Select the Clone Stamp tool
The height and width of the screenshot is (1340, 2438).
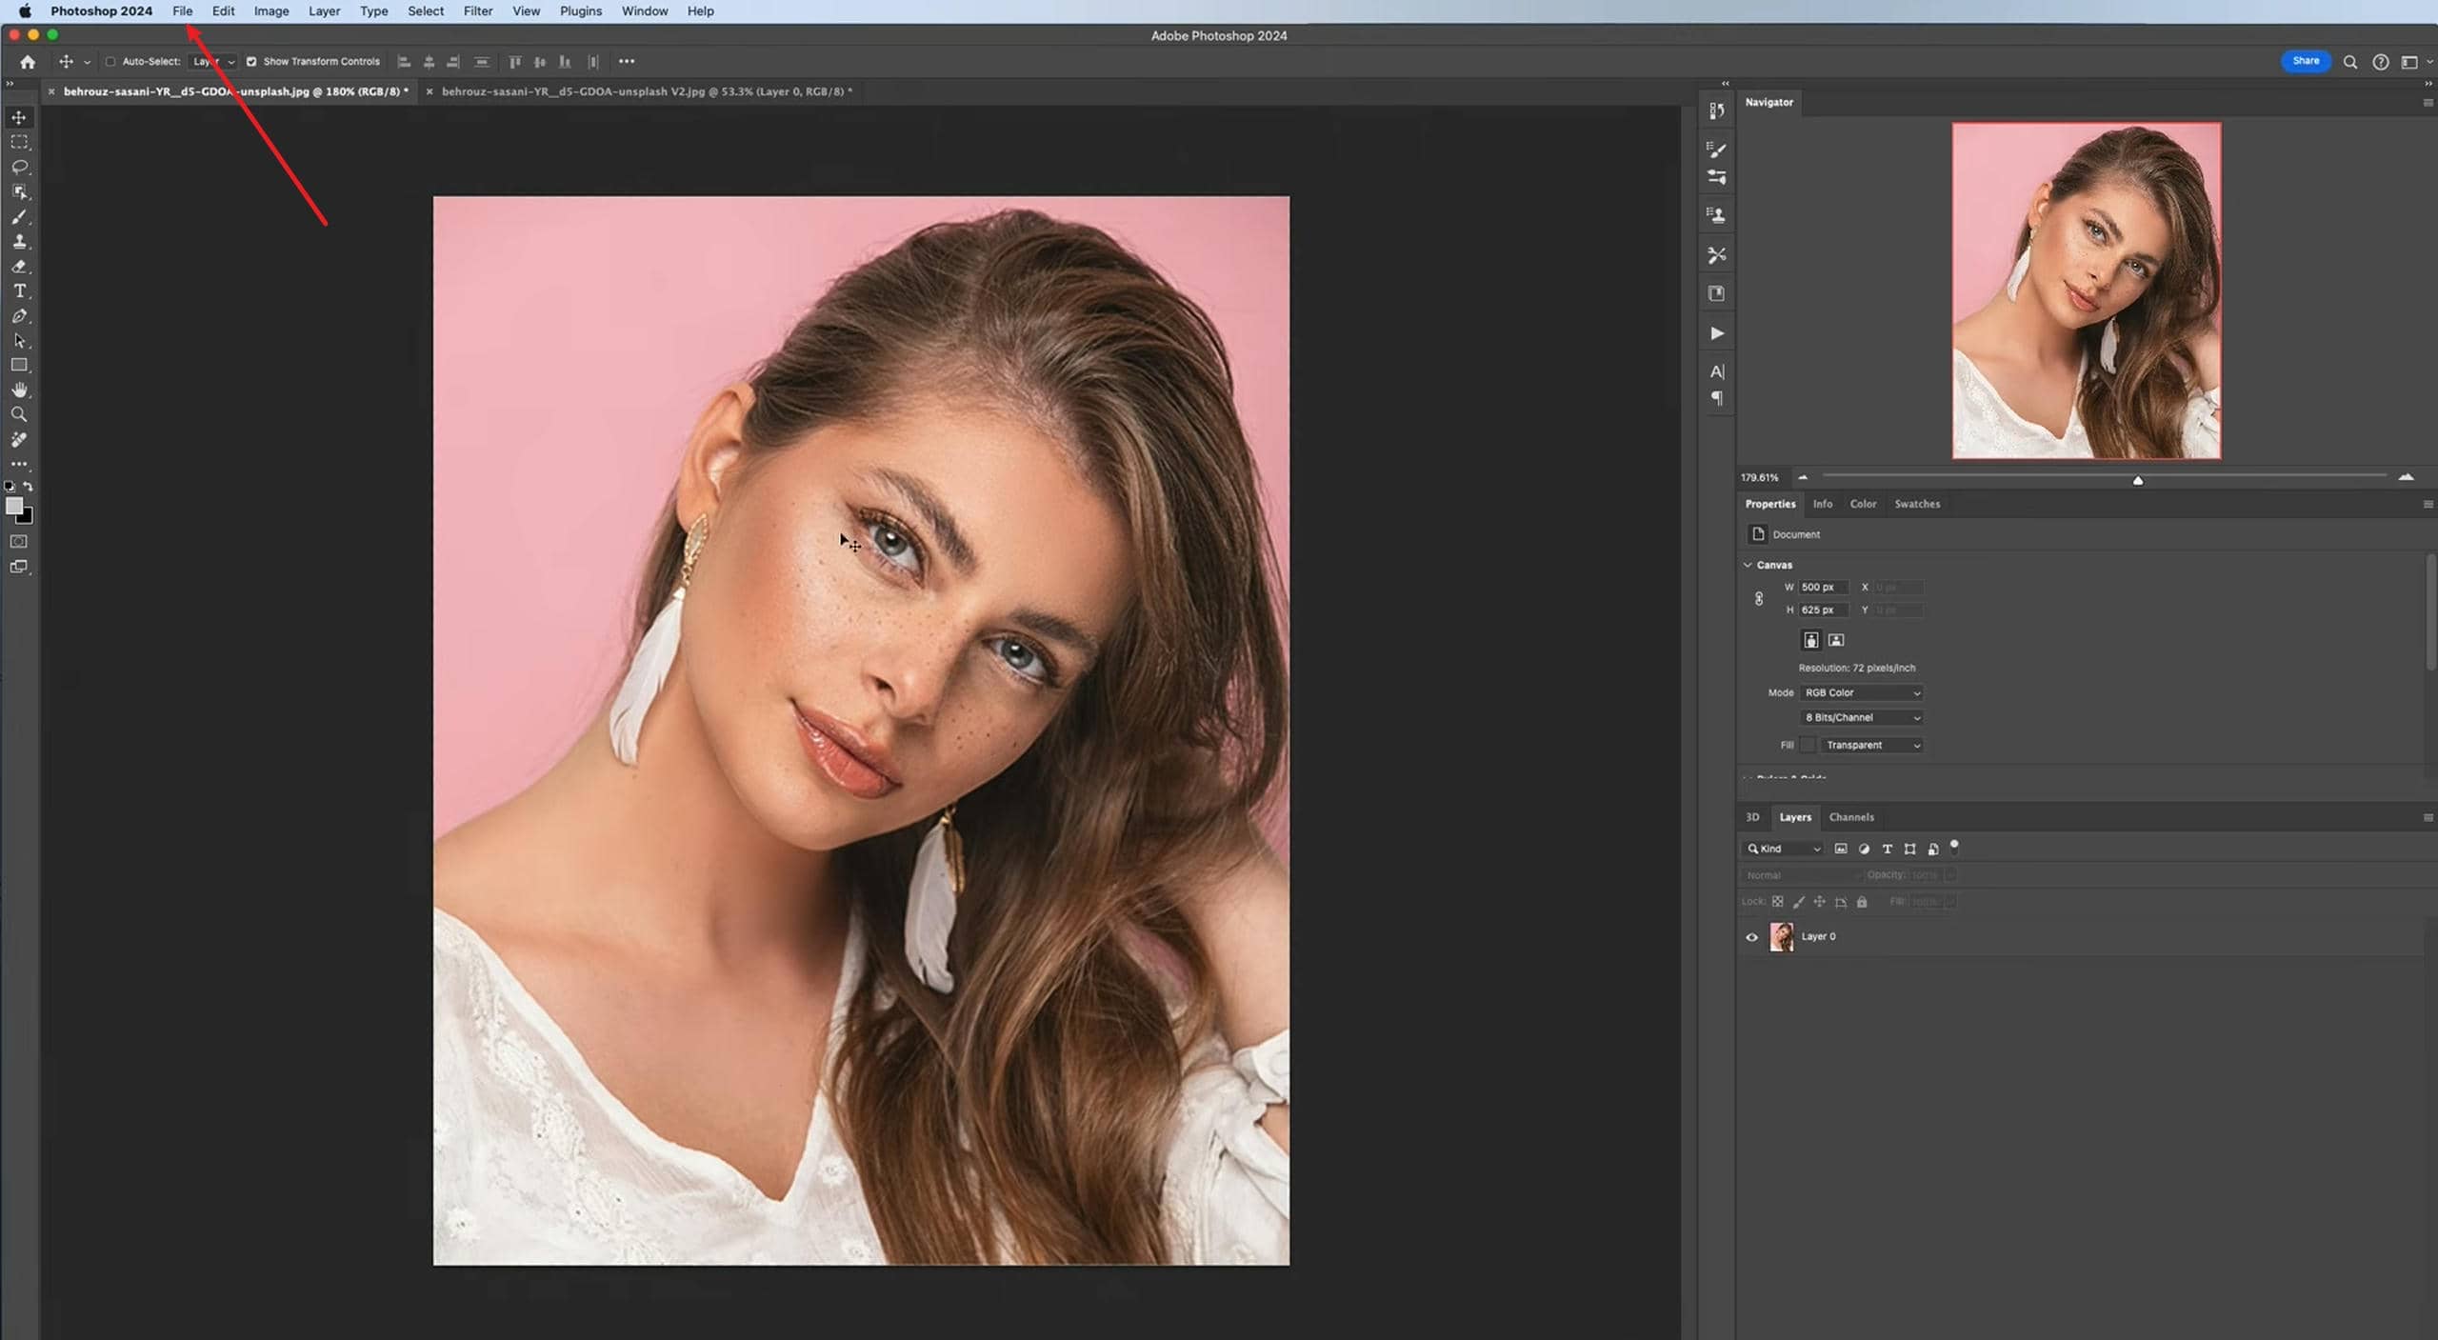pyautogui.click(x=19, y=242)
